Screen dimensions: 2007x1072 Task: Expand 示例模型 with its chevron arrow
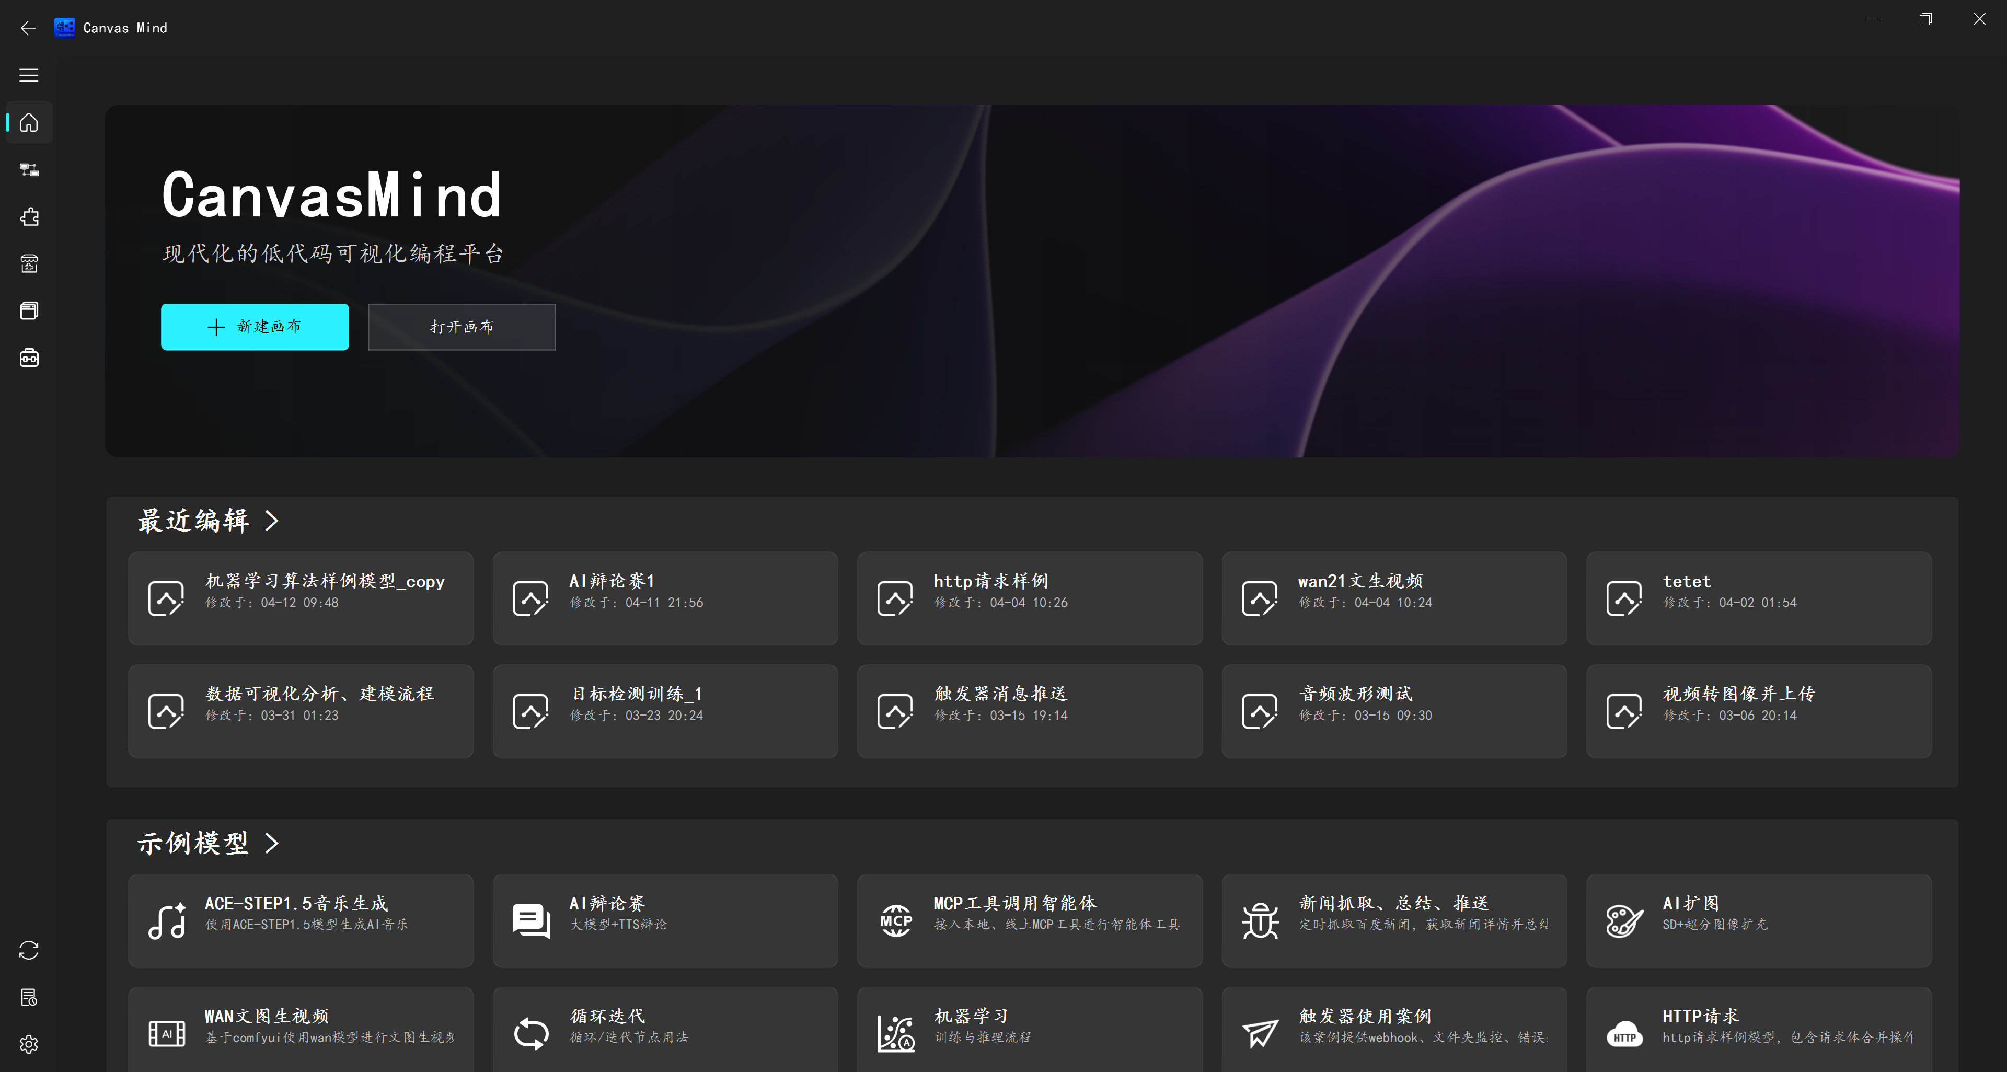[x=271, y=843]
